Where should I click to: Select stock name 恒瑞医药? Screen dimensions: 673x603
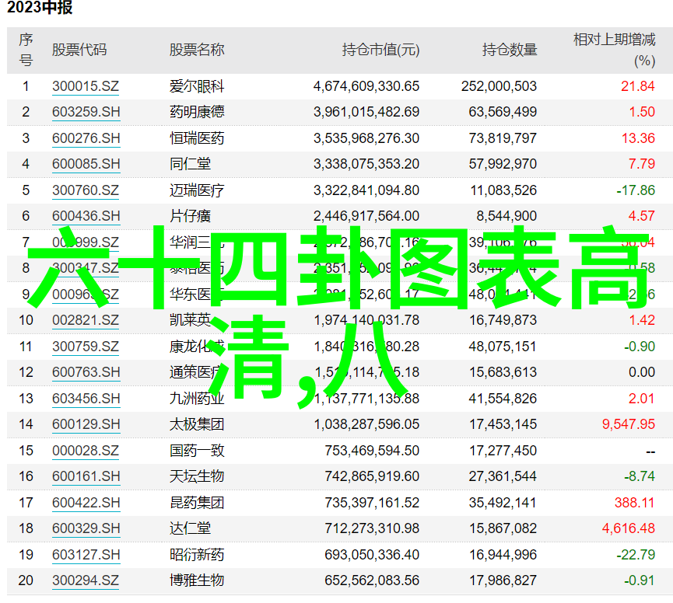(x=197, y=138)
